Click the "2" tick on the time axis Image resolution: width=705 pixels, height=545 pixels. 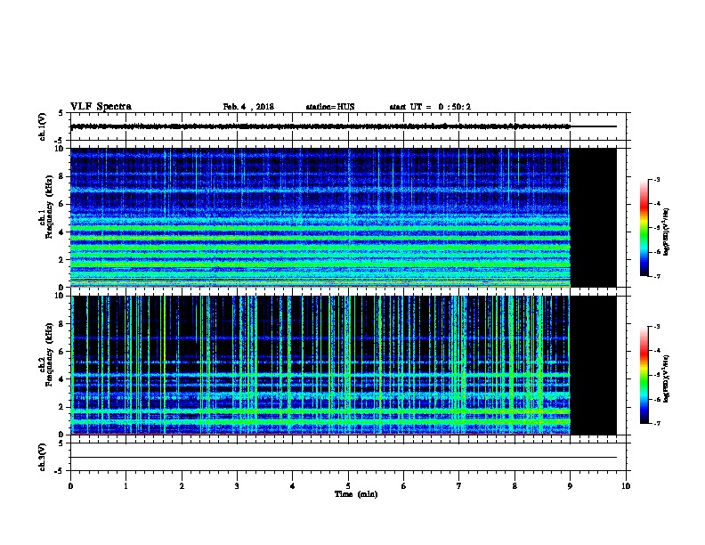tap(182, 486)
